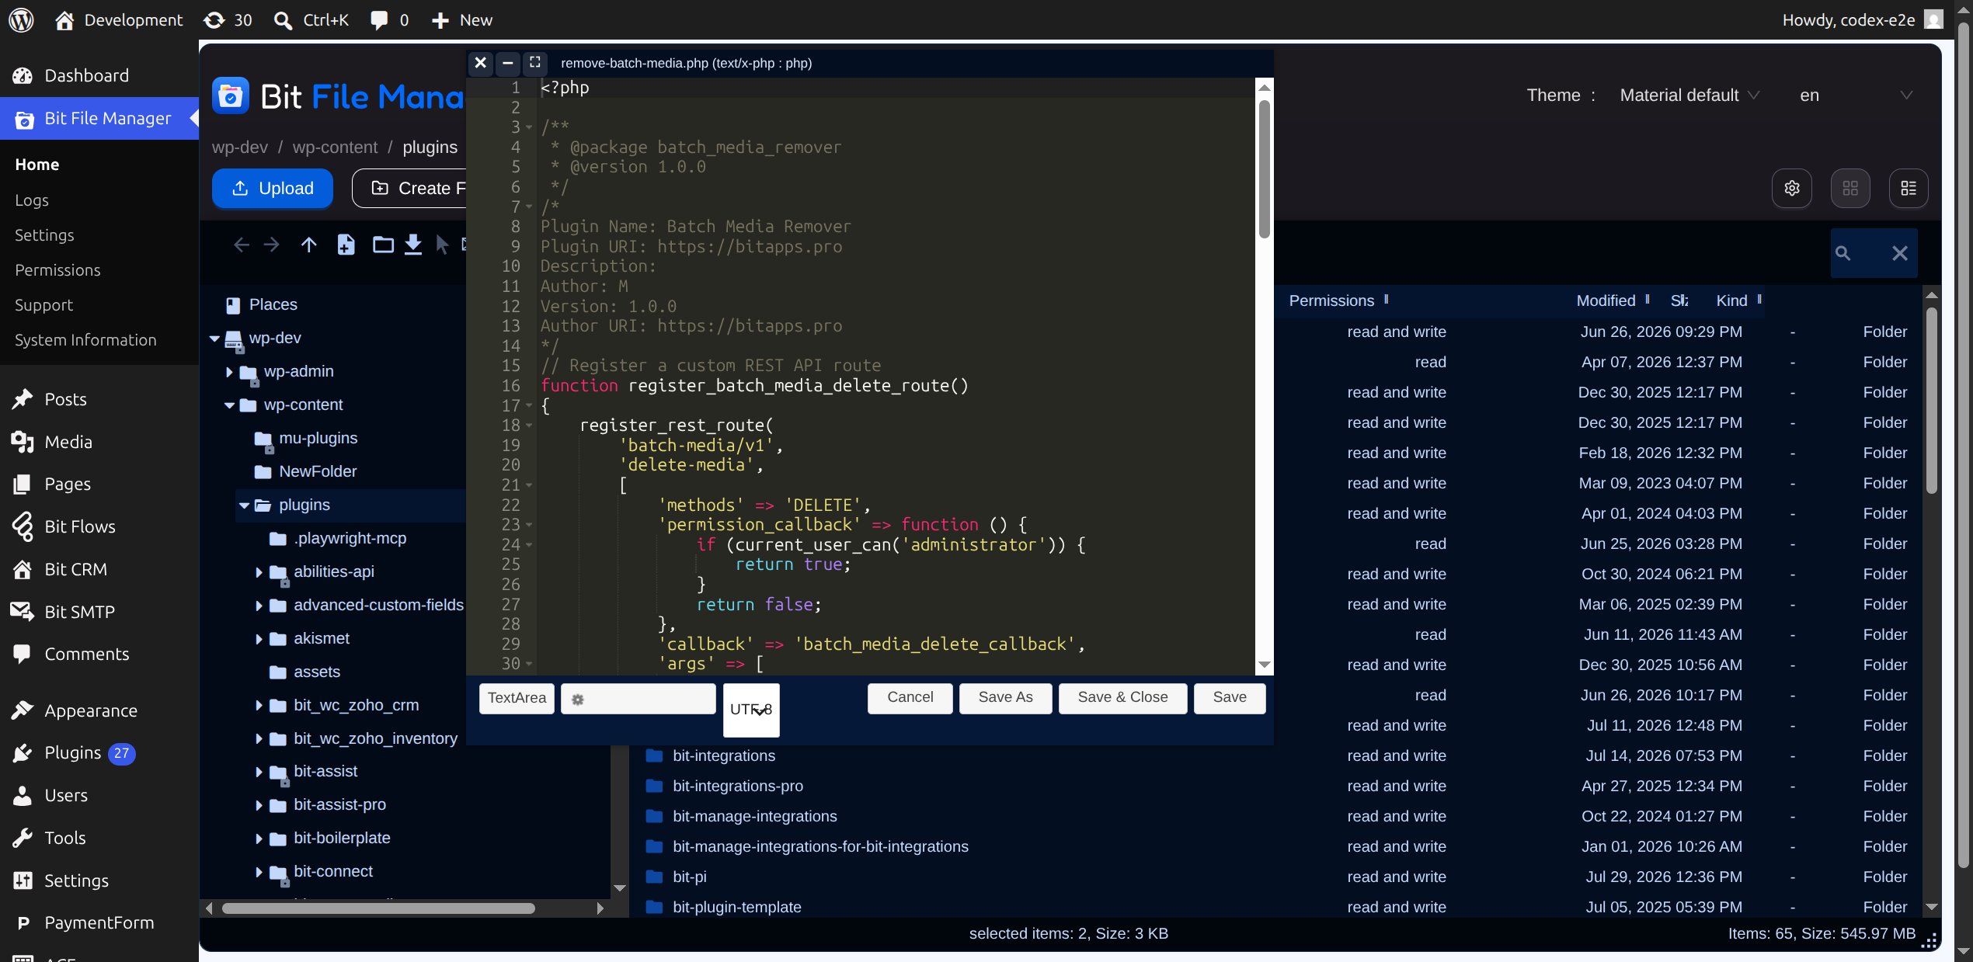Screen dimensions: 1973x962
Task: Sort by Modified column header
Action: 1606,301
